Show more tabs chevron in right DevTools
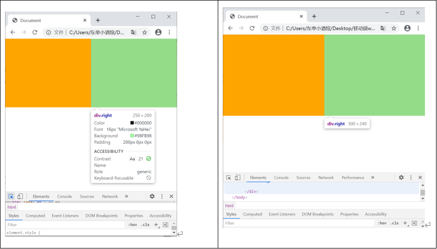Image resolution: width=437 pixels, height=249 pixels. [x=373, y=178]
